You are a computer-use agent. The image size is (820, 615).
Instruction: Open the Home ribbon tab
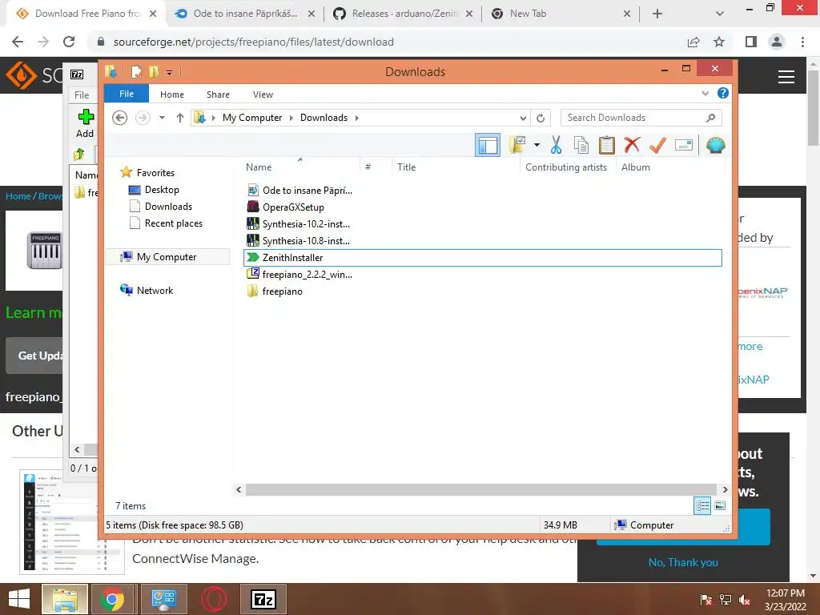click(x=172, y=94)
